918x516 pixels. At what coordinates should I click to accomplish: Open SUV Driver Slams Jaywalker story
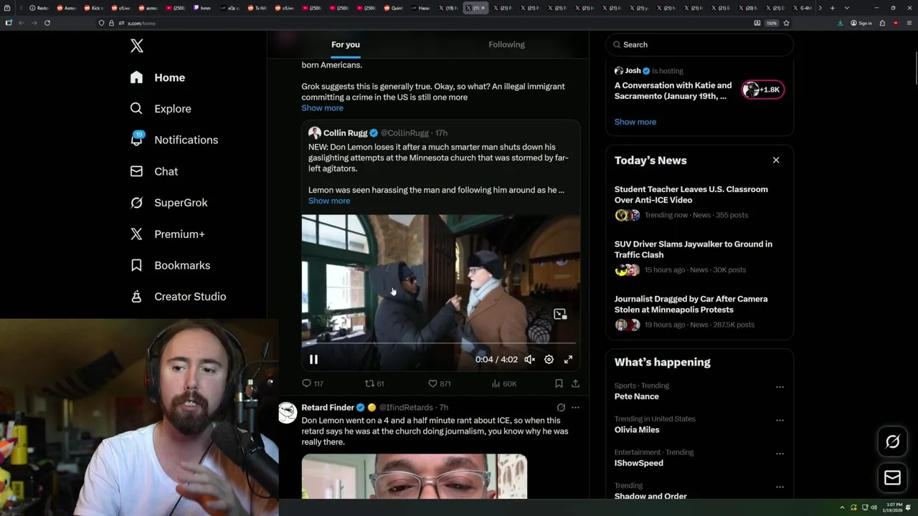tap(693, 249)
